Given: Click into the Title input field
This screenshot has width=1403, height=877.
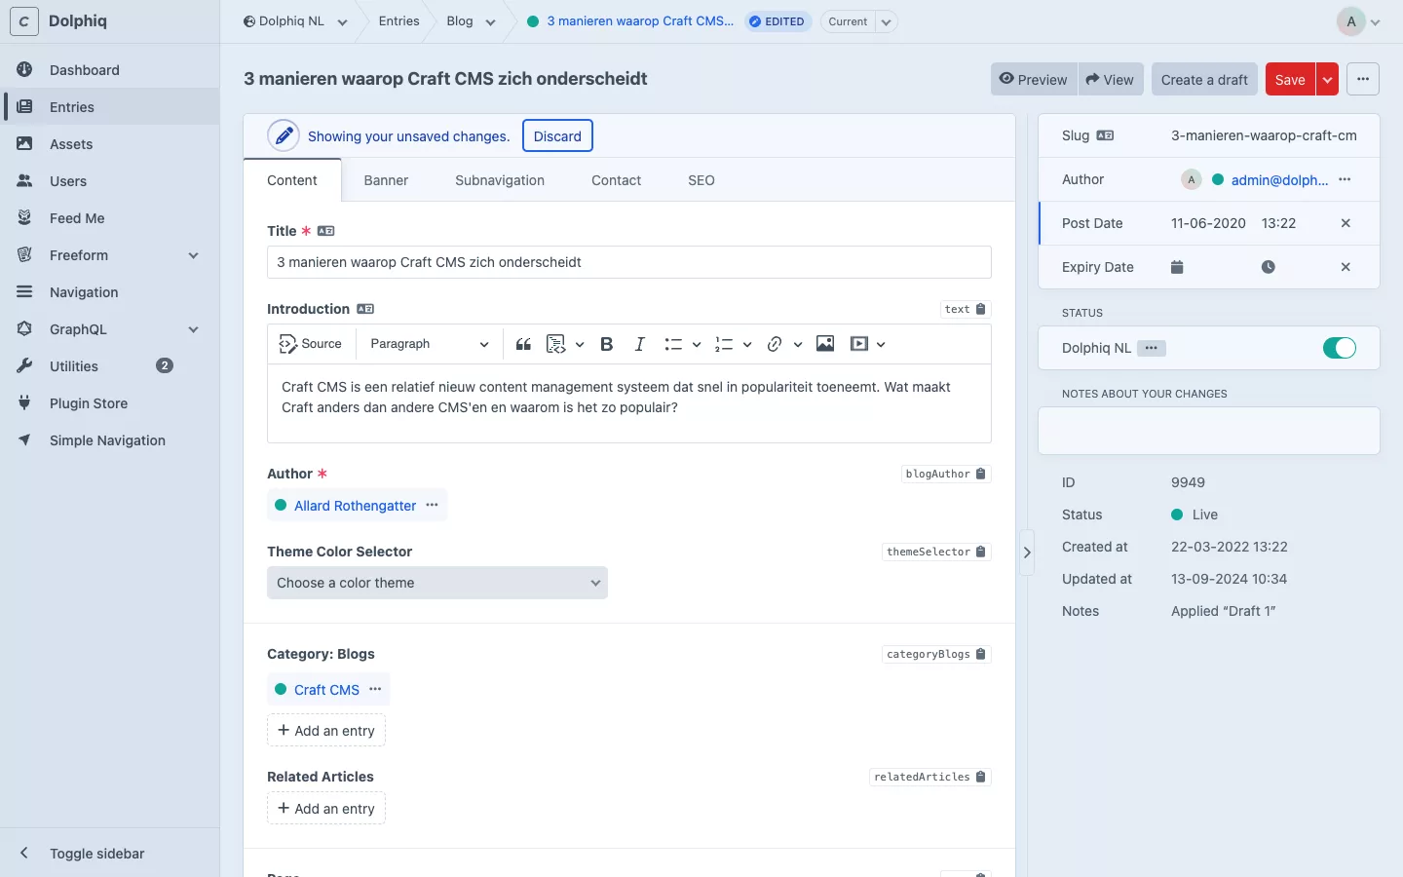Looking at the screenshot, I should [x=628, y=262].
